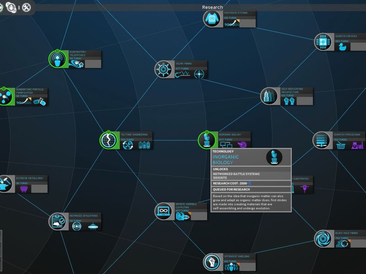This screenshot has width=366, height=274.
Task: Select the Solar Mining sun icon
Action: point(163,69)
